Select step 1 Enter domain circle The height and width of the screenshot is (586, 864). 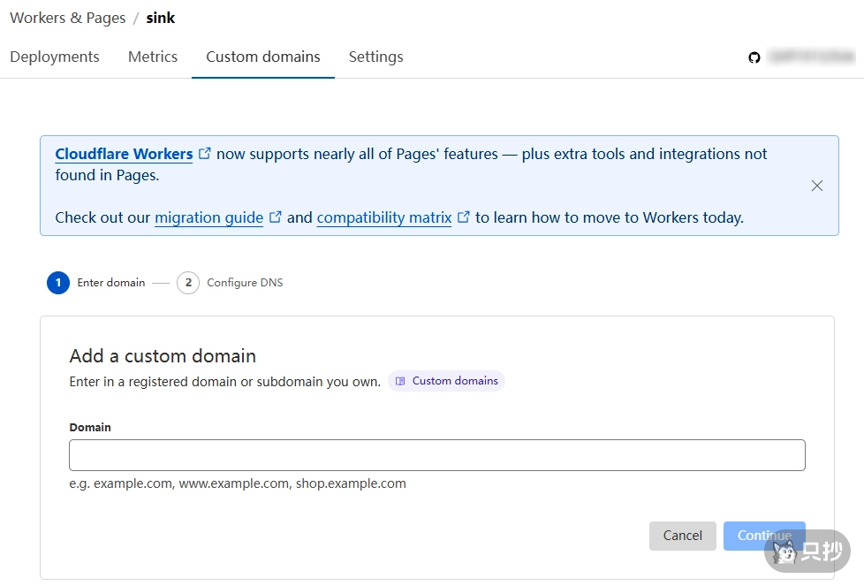(x=58, y=283)
